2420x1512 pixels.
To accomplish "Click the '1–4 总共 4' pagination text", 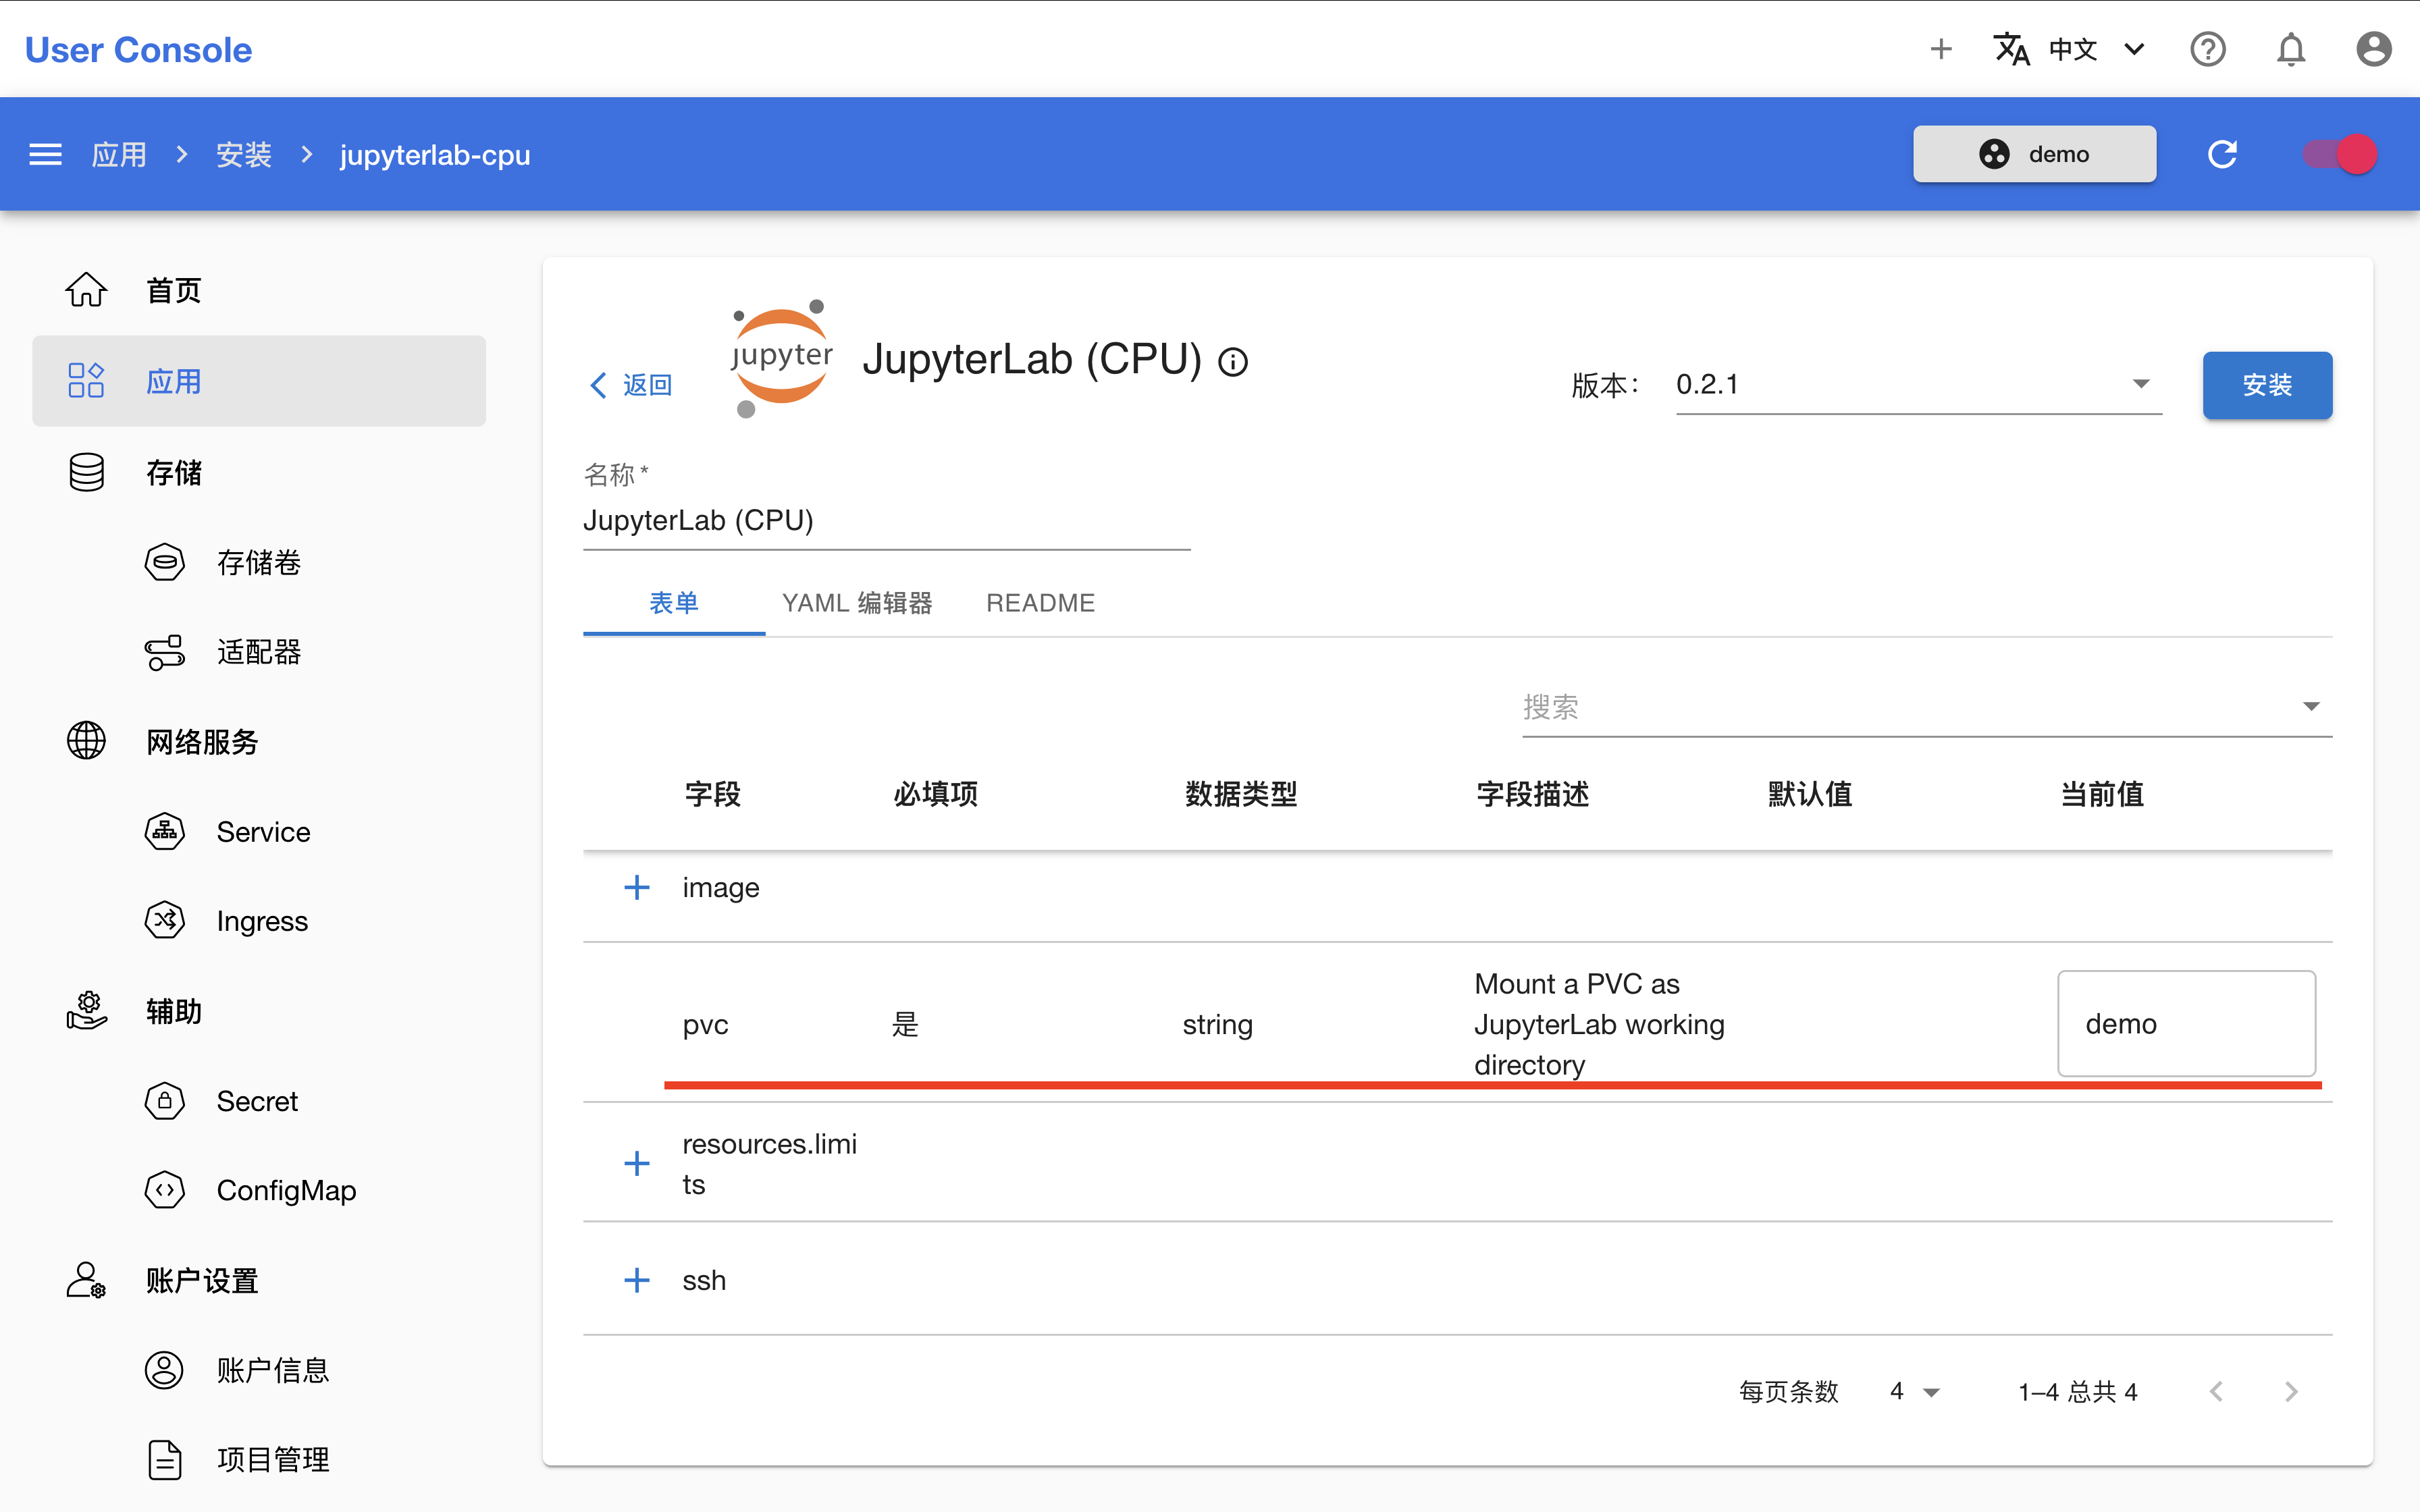I will 2077,1391.
